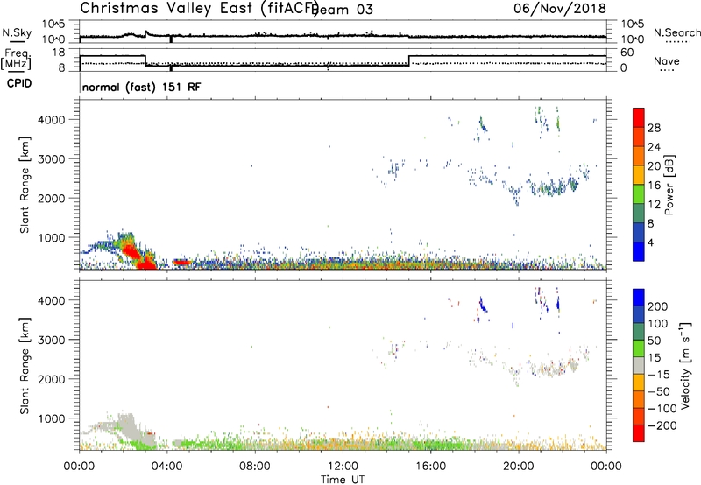The image size is (701, 485).
Task: Click the N.Sky legend label
Action: pos(17,32)
